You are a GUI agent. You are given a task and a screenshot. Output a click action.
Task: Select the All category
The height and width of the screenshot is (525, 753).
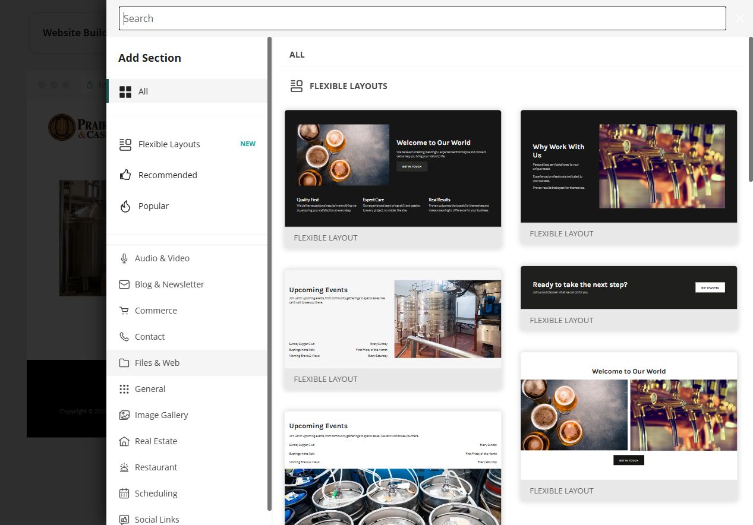pyautogui.click(x=187, y=91)
